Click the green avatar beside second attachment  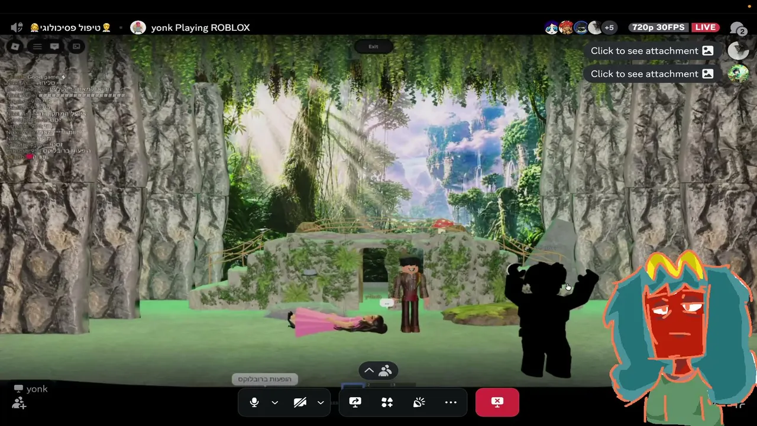[738, 73]
